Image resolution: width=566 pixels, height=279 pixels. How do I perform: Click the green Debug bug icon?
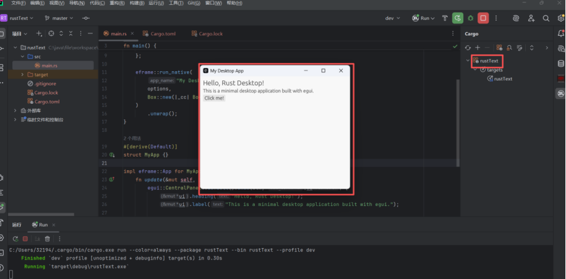pyautogui.click(x=471, y=18)
